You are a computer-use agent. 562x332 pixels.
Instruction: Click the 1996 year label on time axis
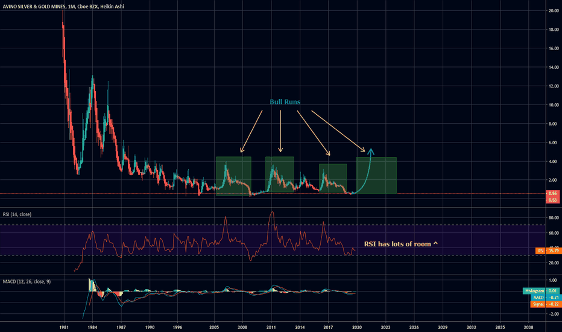click(x=177, y=327)
